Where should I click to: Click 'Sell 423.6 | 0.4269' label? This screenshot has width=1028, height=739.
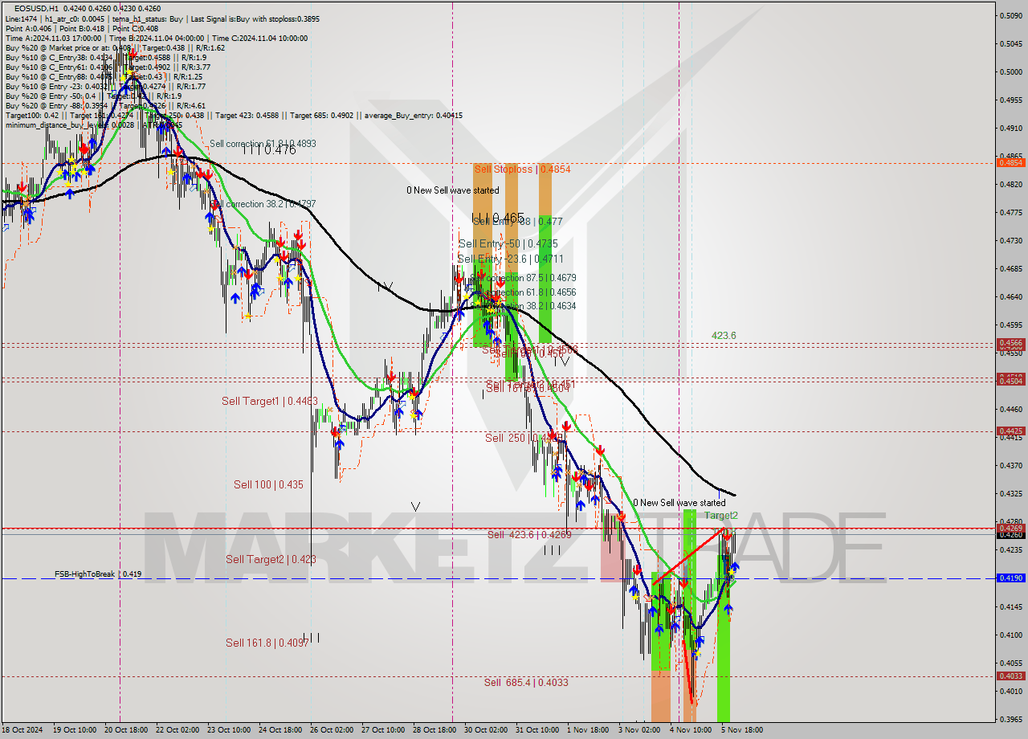[x=529, y=534]
